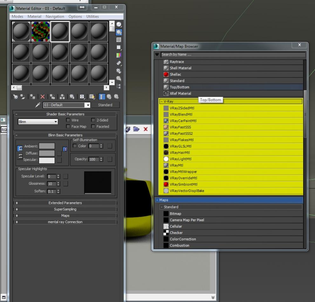The height and width of the screenshot is (302, 315).
Task: Enable the Face Map checkbox
Action: click(68, 126)
